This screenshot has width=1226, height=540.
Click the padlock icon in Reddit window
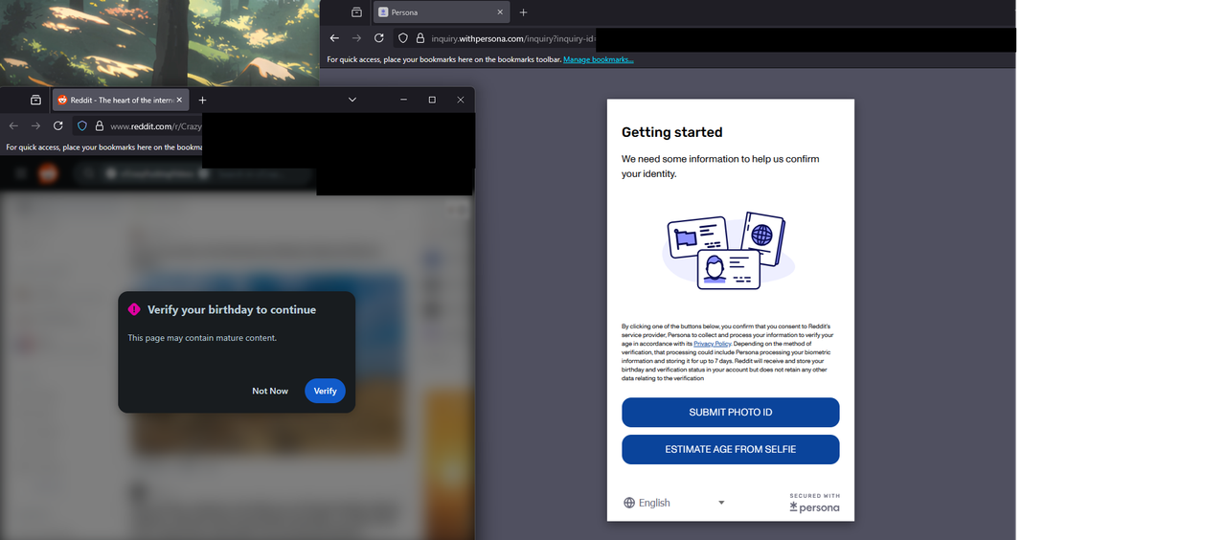(99, 125)
